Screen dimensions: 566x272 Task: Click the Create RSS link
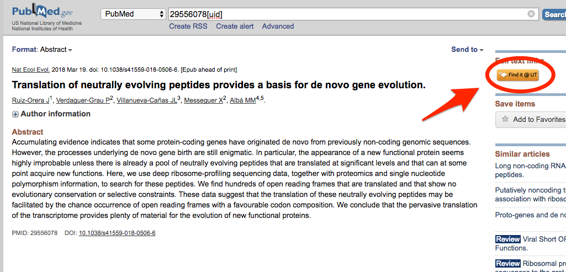(x=188, y=26)
